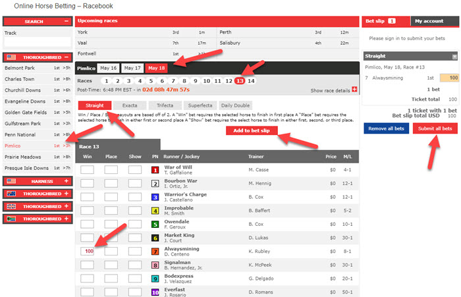461x297 pixels.
Task: Click the green number 5 badge for Owendale
Action: (155, 224)
